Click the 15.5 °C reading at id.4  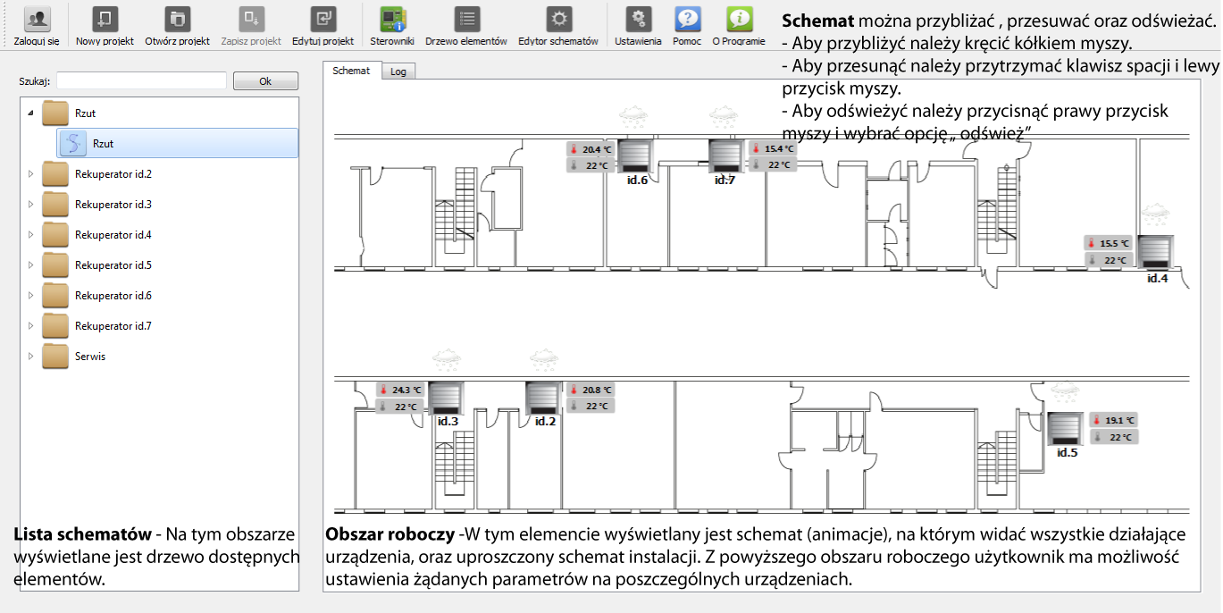pos(1108,243)
